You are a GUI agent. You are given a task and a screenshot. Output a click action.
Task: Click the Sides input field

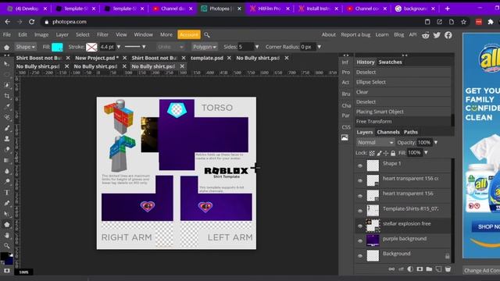coord(246,47)
